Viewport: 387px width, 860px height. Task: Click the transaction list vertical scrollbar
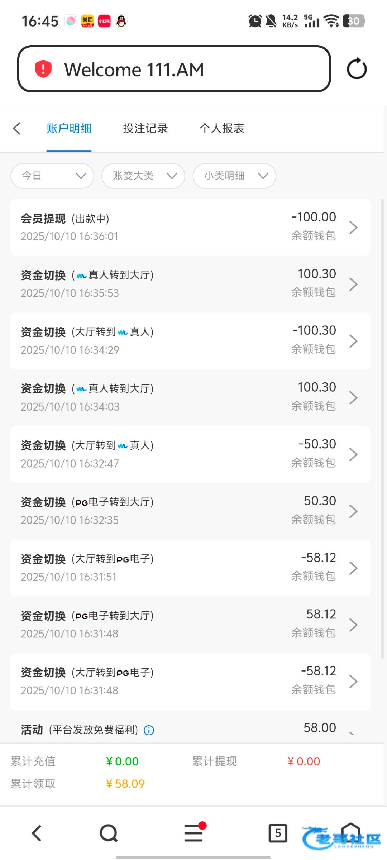coord(382,430)
